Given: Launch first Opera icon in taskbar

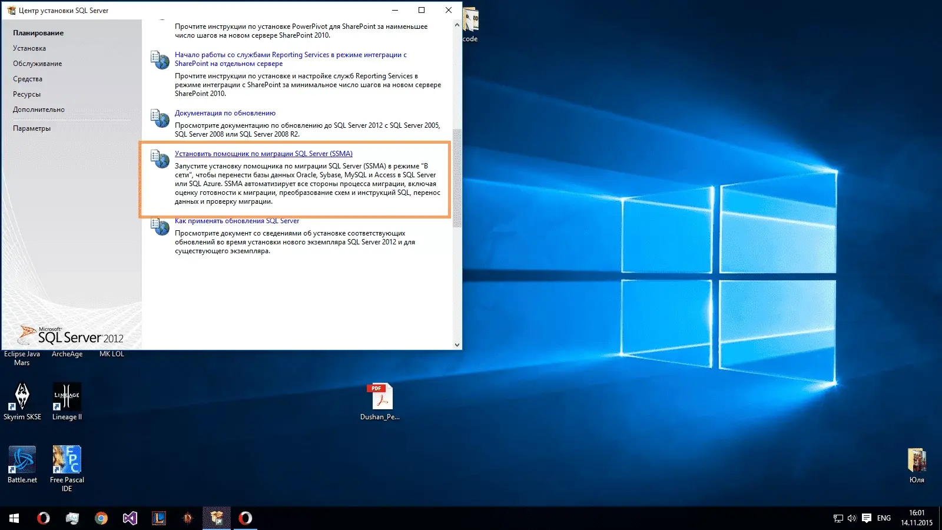Looking at the screenshot, I should click(43, 518).
